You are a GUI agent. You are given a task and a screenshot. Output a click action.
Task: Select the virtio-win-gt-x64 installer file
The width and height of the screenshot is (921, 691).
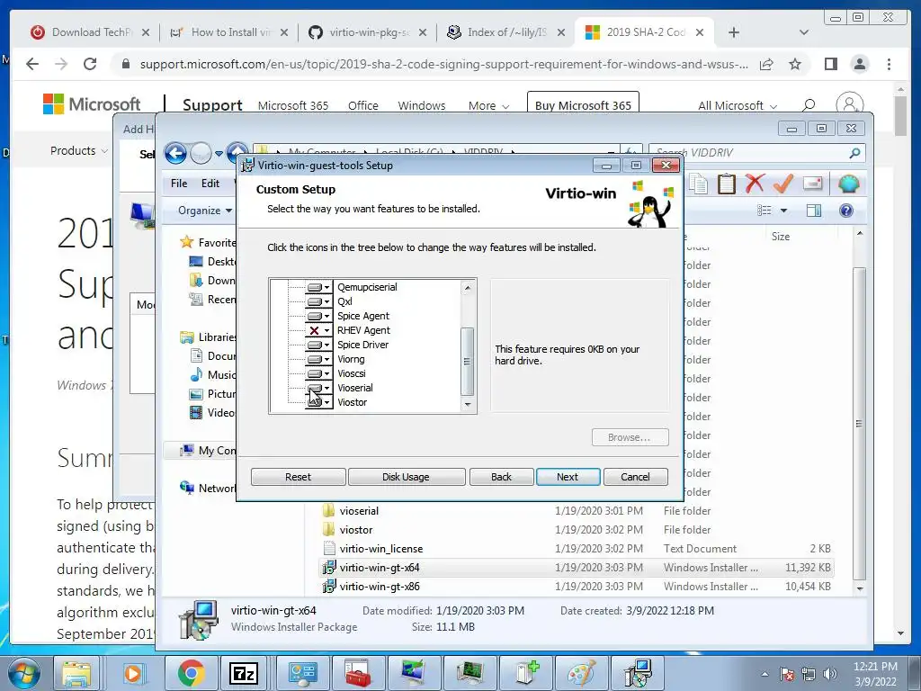[379, 568]
